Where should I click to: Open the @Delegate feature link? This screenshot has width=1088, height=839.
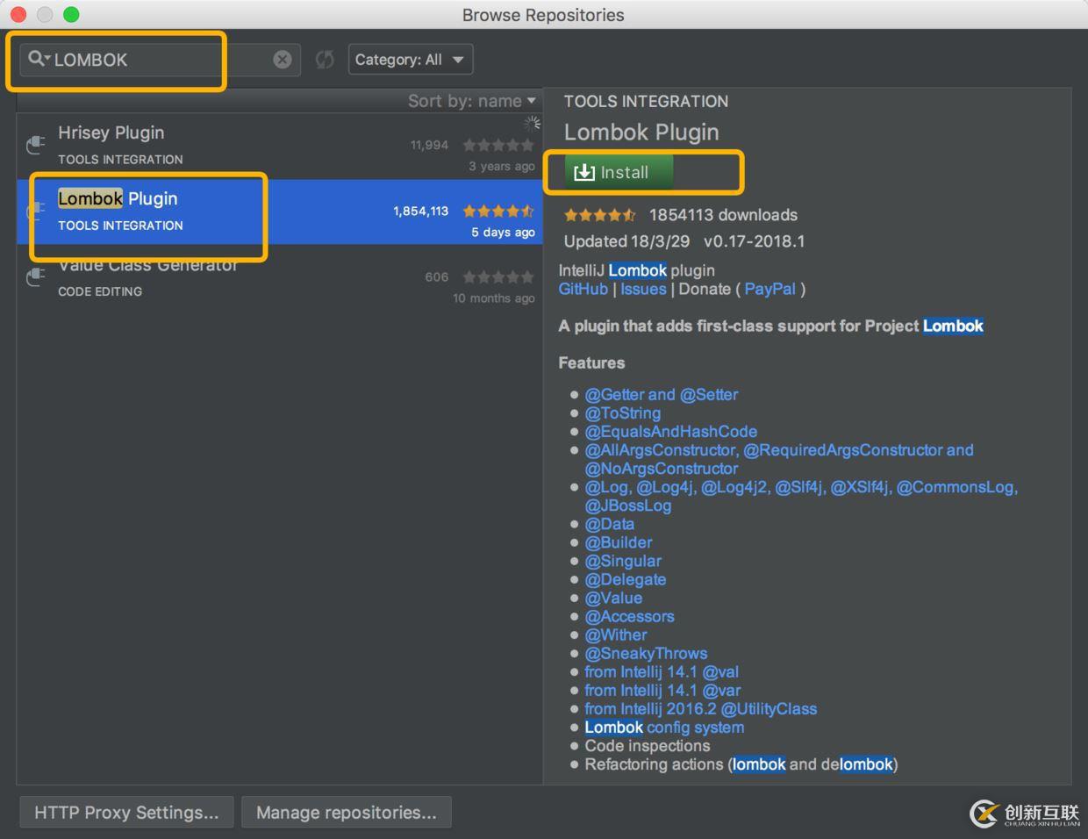[626, 579]
